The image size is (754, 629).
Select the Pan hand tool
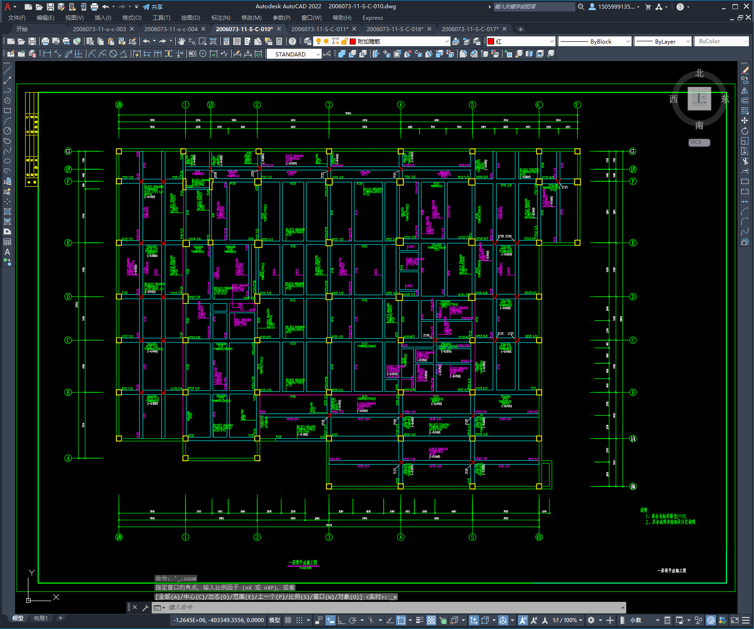[182, 41]
